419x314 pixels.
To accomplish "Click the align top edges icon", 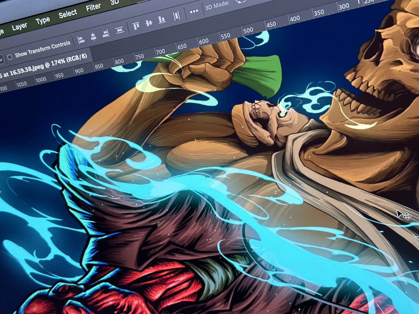I will tap(136, 26).
